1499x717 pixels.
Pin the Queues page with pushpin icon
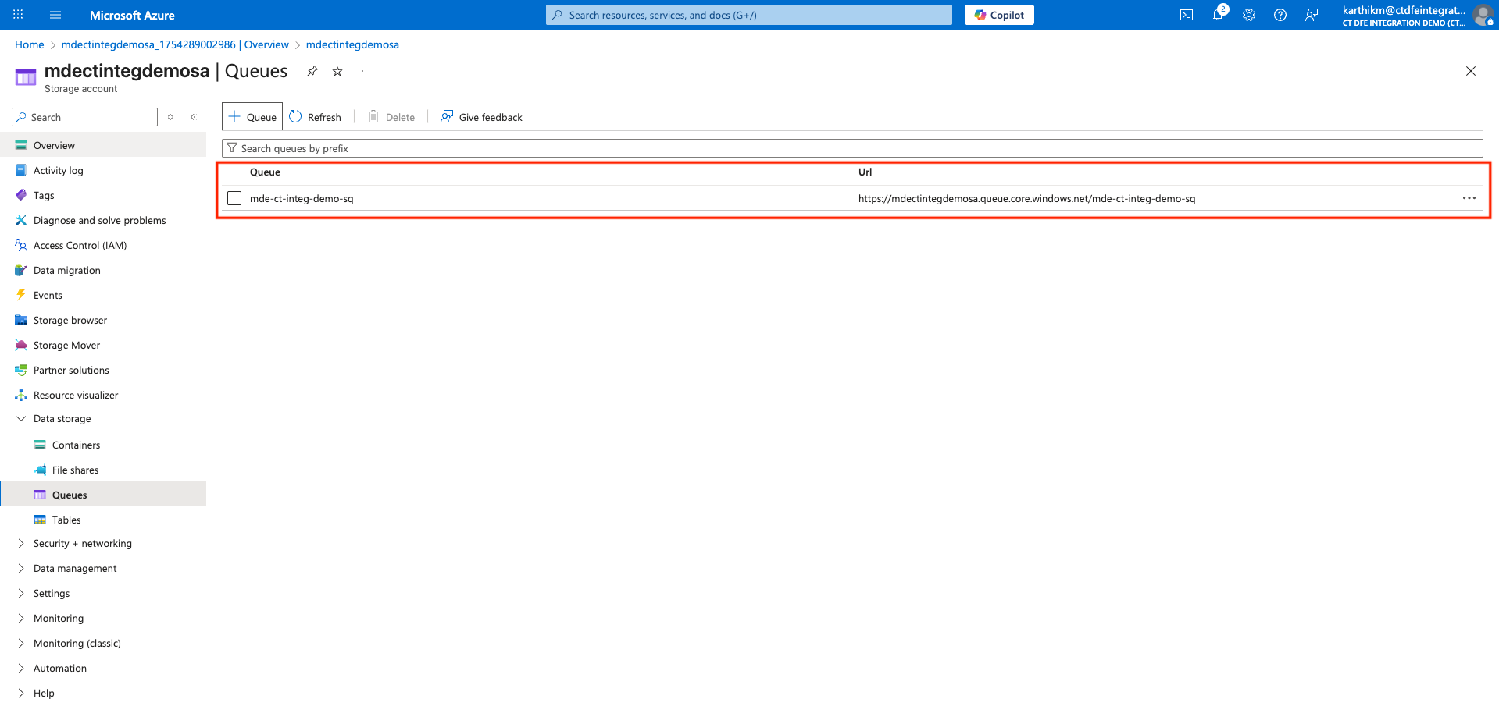[x=312, y=71]
